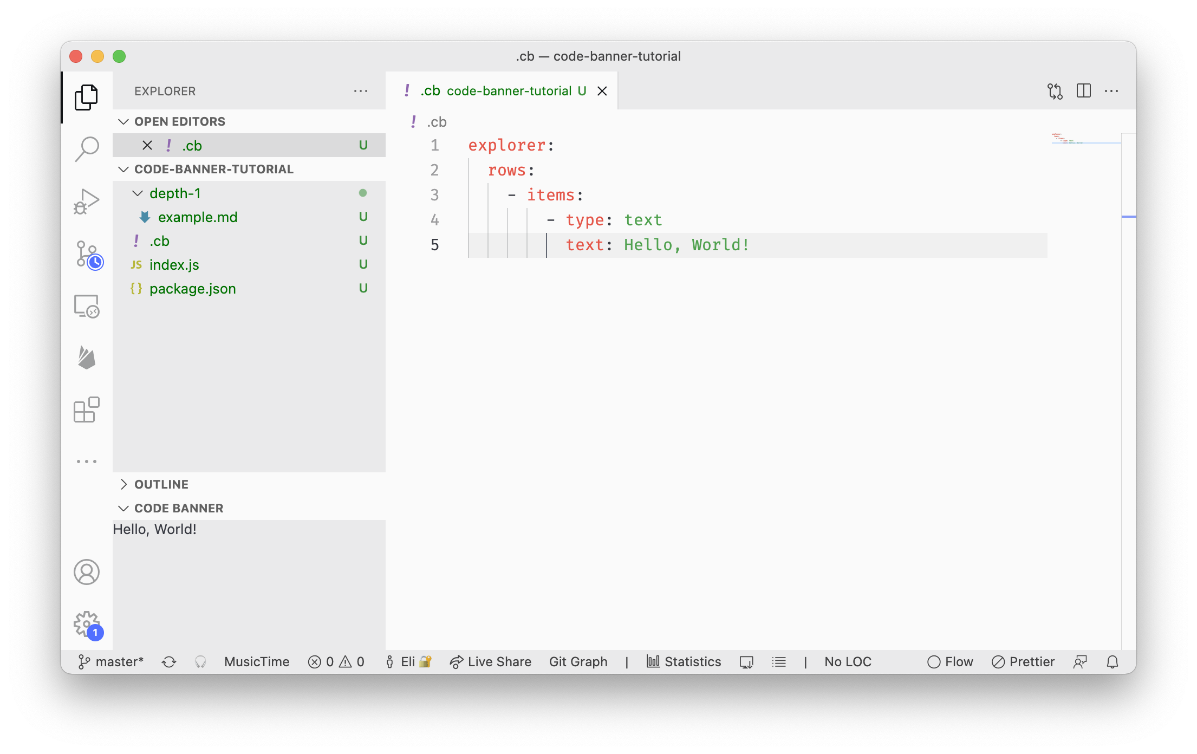Click the MusicTime headphones icon
This screenshot has width=1197, height=754.
(x=200, y=662)
